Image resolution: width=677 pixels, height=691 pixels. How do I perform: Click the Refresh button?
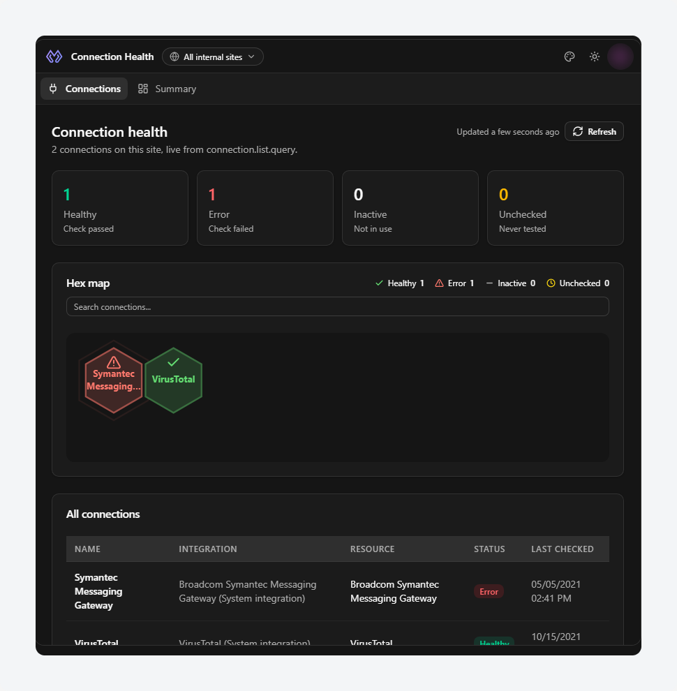point(594,131)
